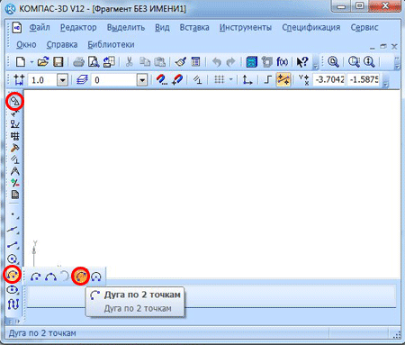The height and width of the screenshot is (345, 405).
Task: Select the Specification panel icon
Action: 14,195
